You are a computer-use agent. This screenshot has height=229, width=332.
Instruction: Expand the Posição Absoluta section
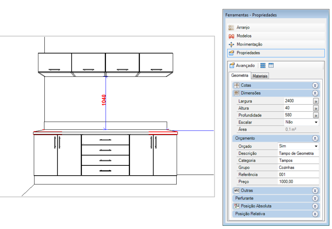click(315, 206)
